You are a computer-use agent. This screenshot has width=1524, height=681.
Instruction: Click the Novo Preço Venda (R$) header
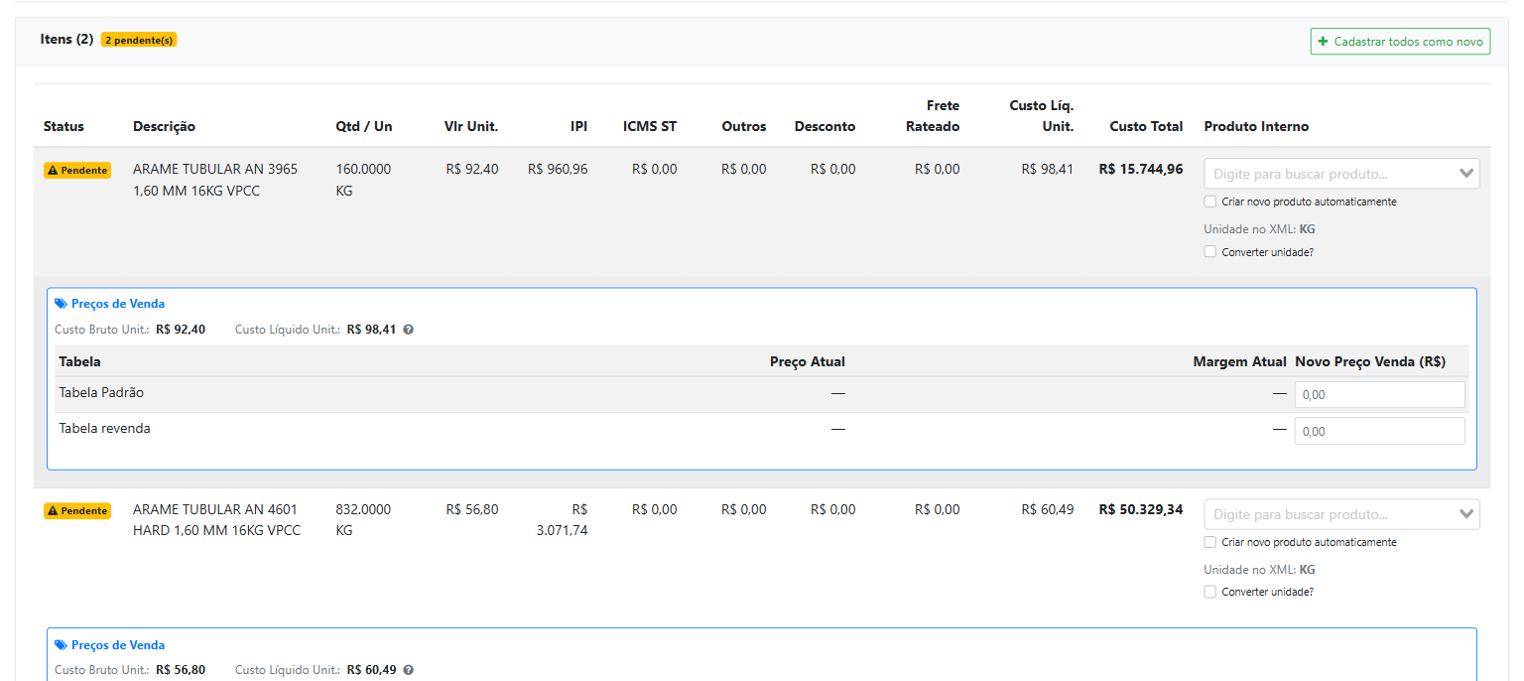tap(1370, 361)
